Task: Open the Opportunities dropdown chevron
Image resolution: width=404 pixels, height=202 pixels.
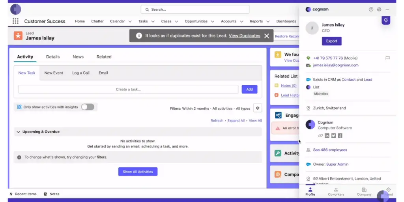Action: pos(213,21)
